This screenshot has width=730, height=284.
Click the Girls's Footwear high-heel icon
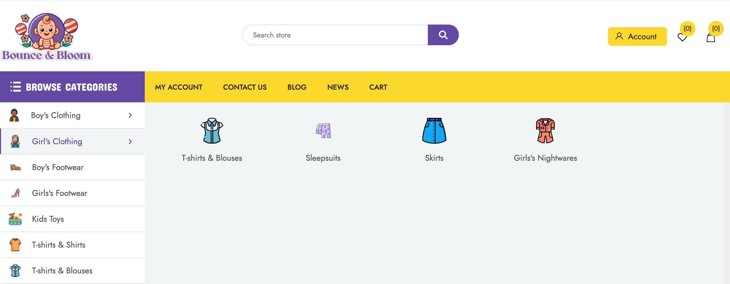[15, 193]
